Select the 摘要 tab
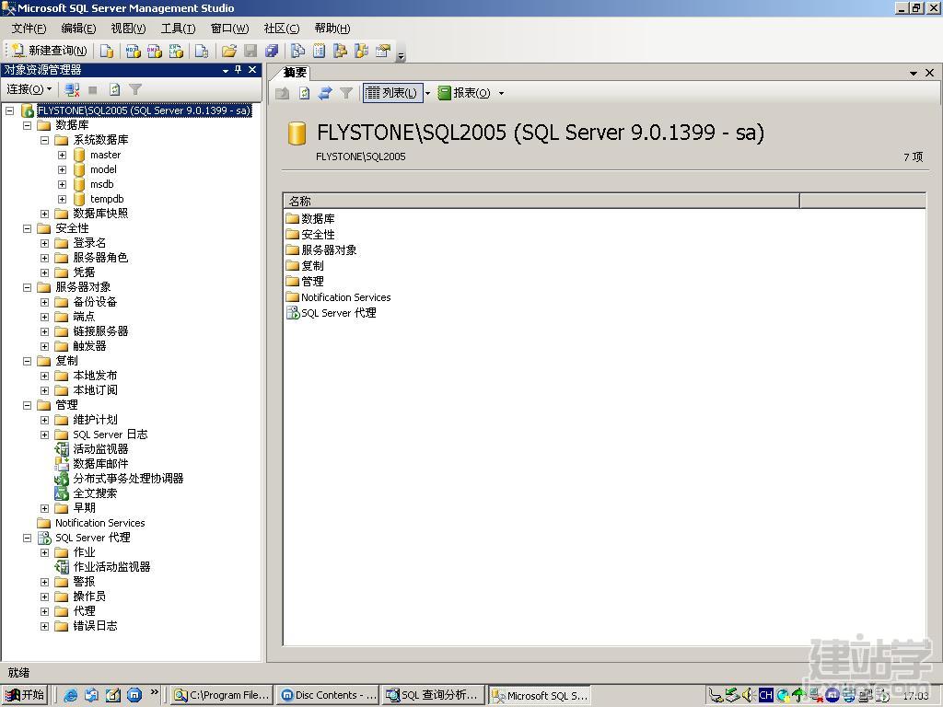The width and height of the screenshot is (943, 707). coord(295,73)
